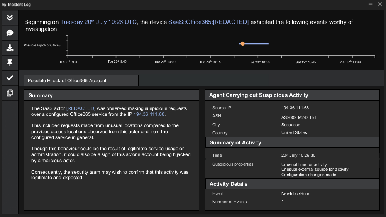Copy incident details with clipboard icon
The image size is (386, 217).
10,93
